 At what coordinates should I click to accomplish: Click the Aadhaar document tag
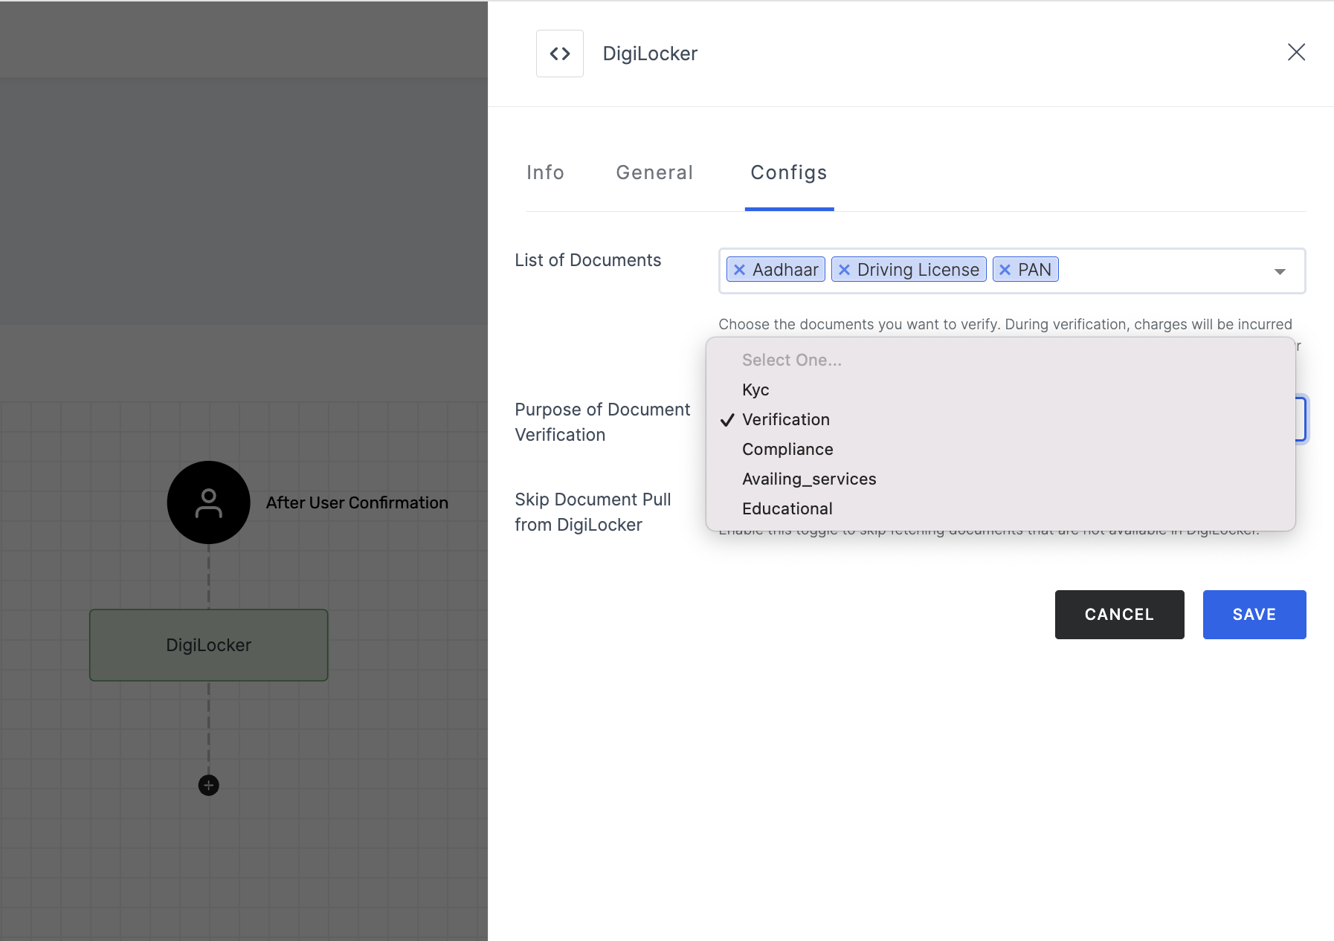click(776, 270)
